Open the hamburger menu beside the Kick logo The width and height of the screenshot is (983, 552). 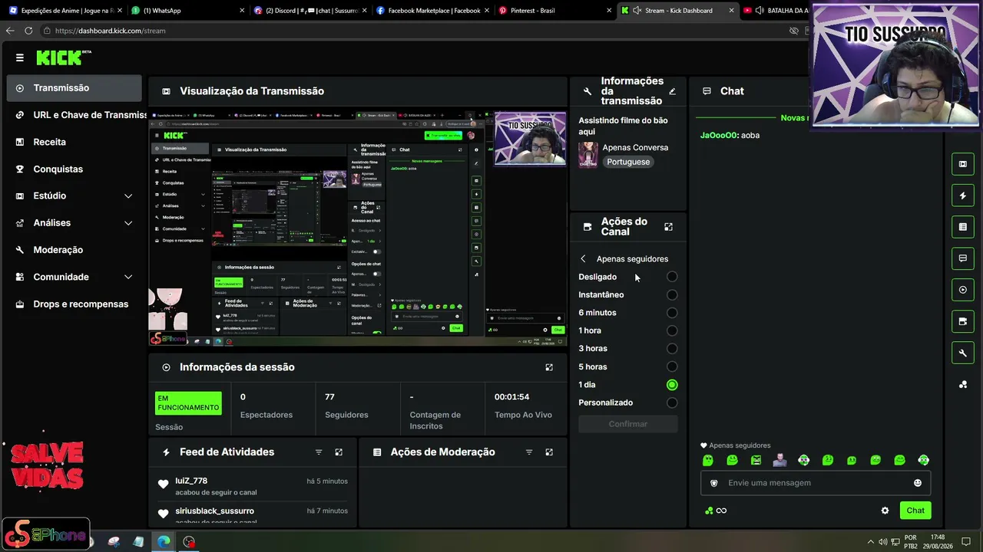click(x=19, y=58)
